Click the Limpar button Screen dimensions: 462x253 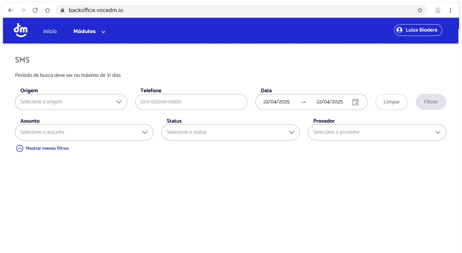392,102
